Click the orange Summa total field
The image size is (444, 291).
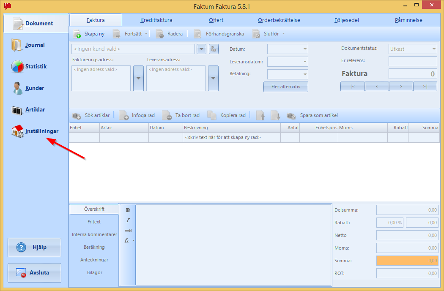pyautogui.click(x=407, y=261)
